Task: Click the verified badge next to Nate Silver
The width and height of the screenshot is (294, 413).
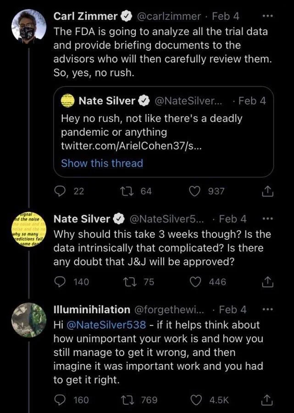Action: 119,219
